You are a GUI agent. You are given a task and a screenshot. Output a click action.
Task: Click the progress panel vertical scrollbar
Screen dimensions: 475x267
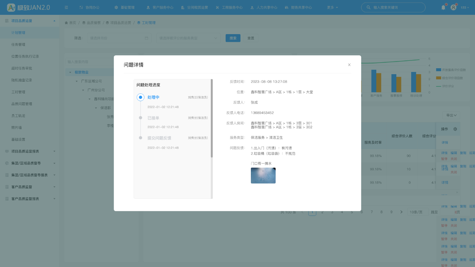[212, 118]
